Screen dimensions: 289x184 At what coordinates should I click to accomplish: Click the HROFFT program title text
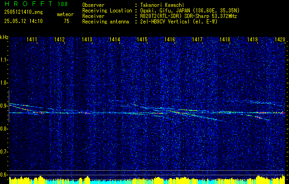pyautogui.click(x=28, y=4)
